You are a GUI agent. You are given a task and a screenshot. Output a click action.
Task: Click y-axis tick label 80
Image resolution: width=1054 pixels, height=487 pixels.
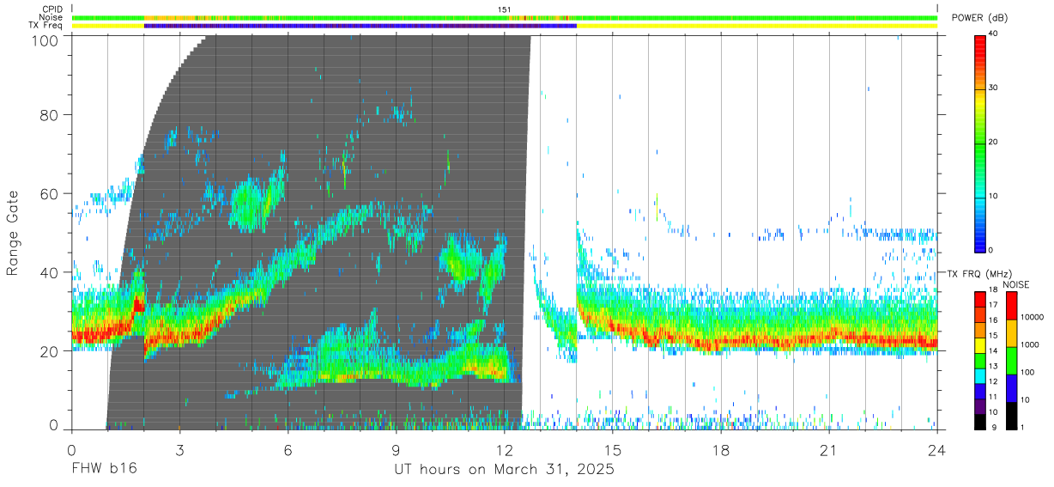point(50,115)
